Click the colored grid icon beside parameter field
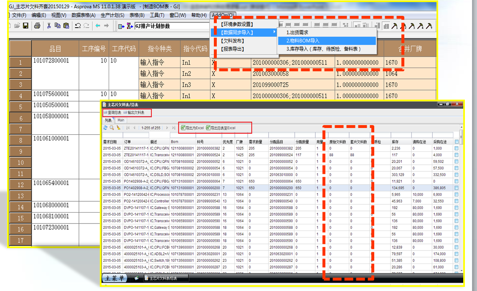Image resolution: width=477 pixels, height=291 pixels. (130, 26)
